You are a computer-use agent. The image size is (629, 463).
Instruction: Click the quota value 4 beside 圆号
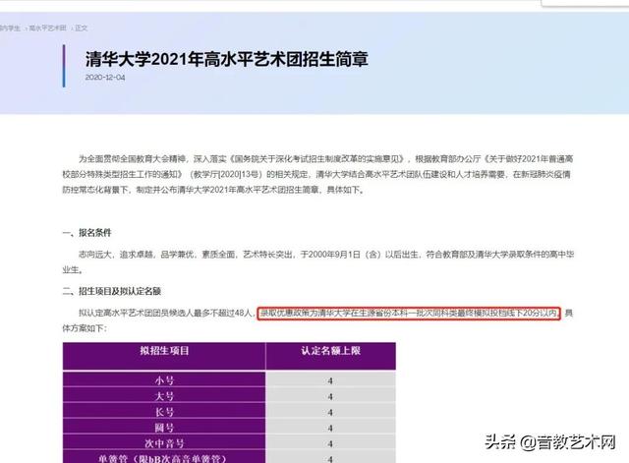point(330,428)
